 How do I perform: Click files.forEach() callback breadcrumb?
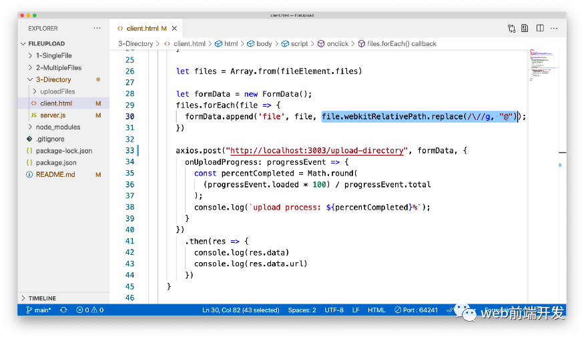click(402, 43)
